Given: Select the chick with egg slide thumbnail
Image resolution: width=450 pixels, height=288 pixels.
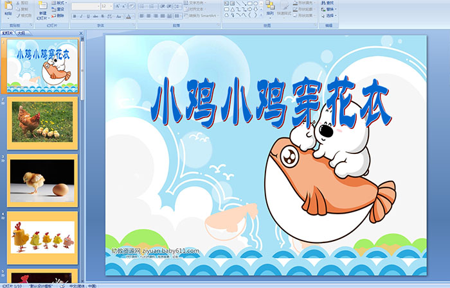Looking at the screenshot, I should click(x=42, y=180).
